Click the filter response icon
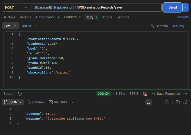Screen dimensions: 191x135 (160, 102)
